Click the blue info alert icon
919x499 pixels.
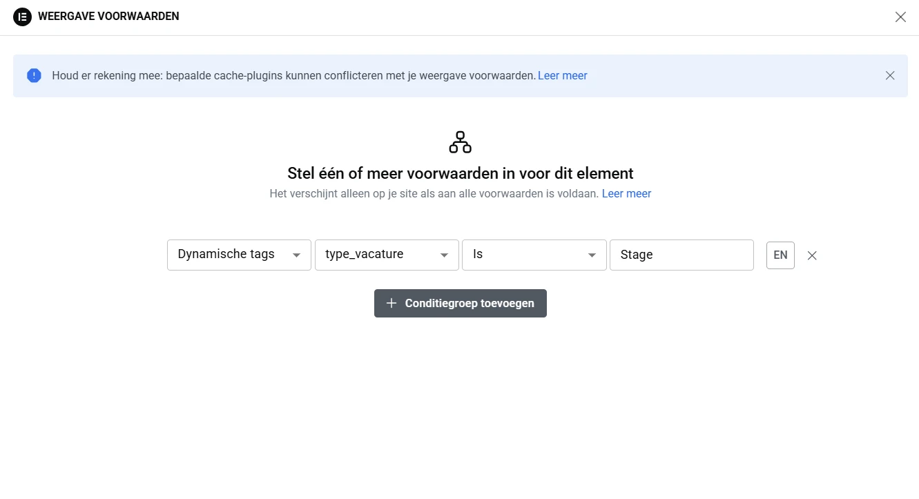[x=34, y=76]
